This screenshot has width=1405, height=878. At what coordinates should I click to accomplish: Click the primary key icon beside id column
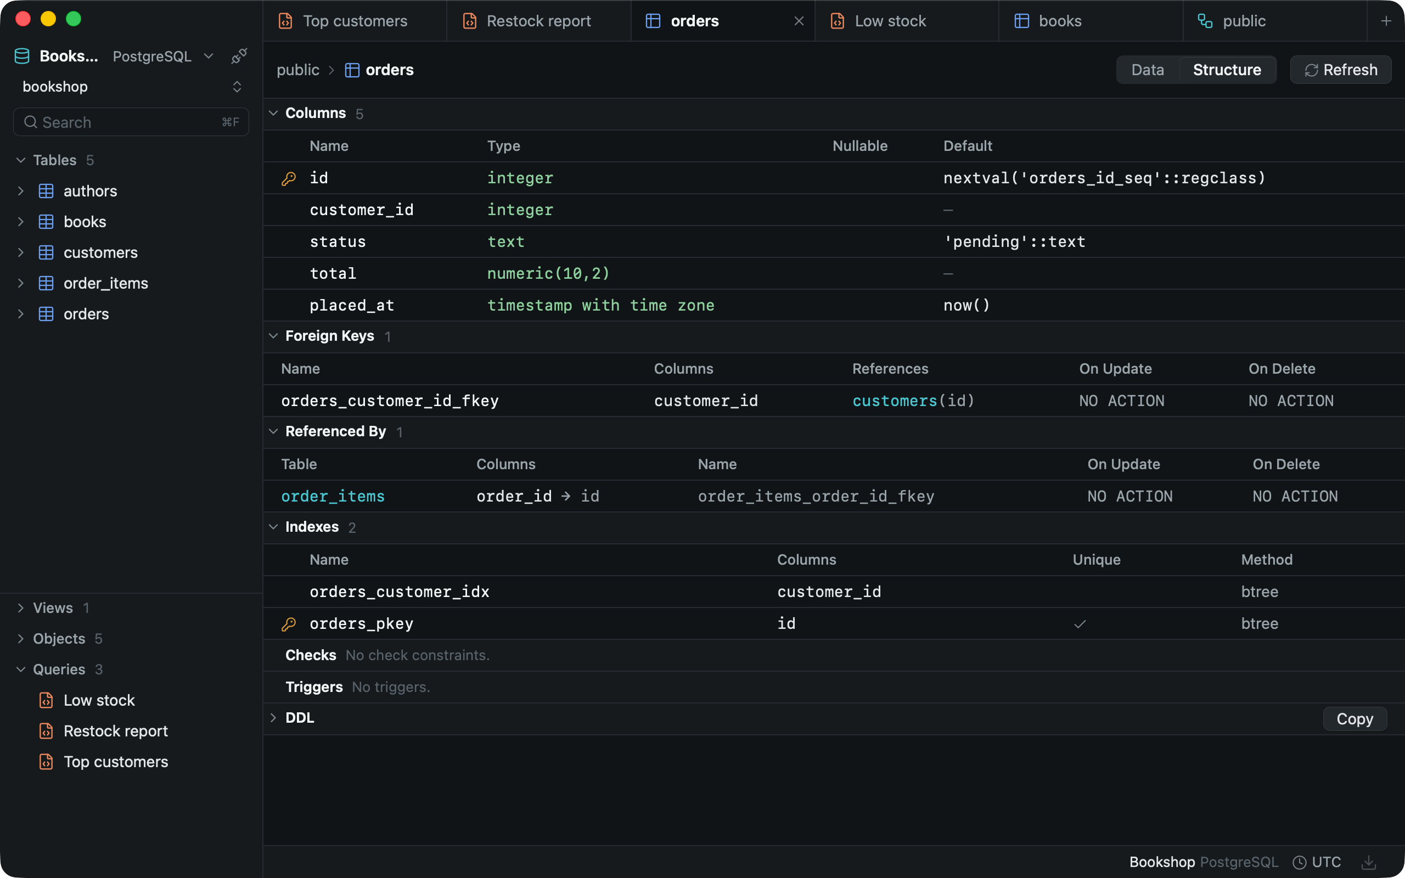coord(289,178)
